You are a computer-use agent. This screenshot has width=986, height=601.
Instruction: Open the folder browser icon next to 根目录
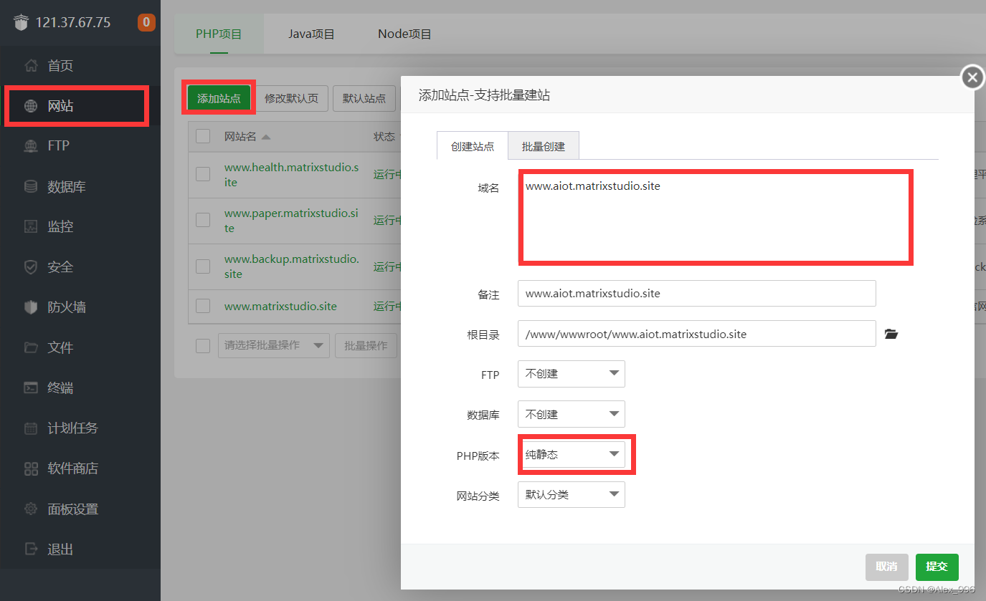(x=891, y=334)
